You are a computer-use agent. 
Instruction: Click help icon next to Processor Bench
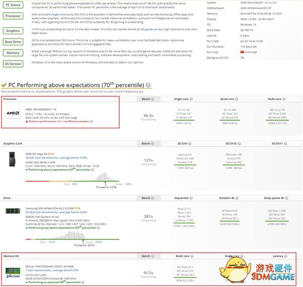[153, 99]
